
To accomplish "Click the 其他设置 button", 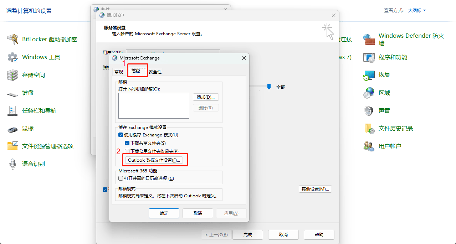I will pyautogui.click(x=315, y=189).
